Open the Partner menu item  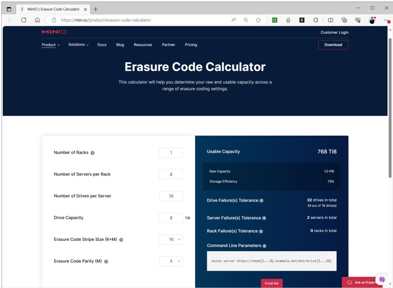point(168,45)
